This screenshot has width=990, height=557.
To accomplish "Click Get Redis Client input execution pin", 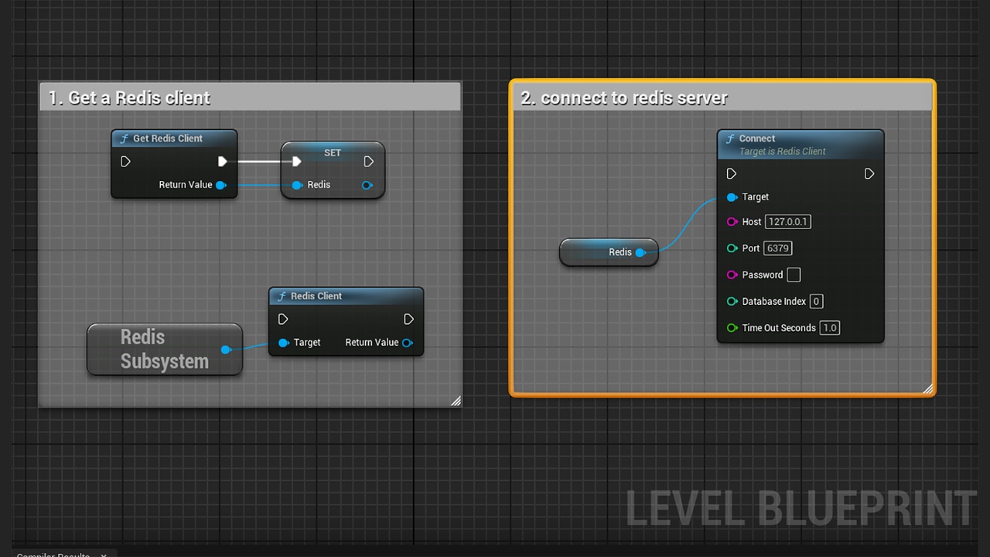I will coord(125,162).
